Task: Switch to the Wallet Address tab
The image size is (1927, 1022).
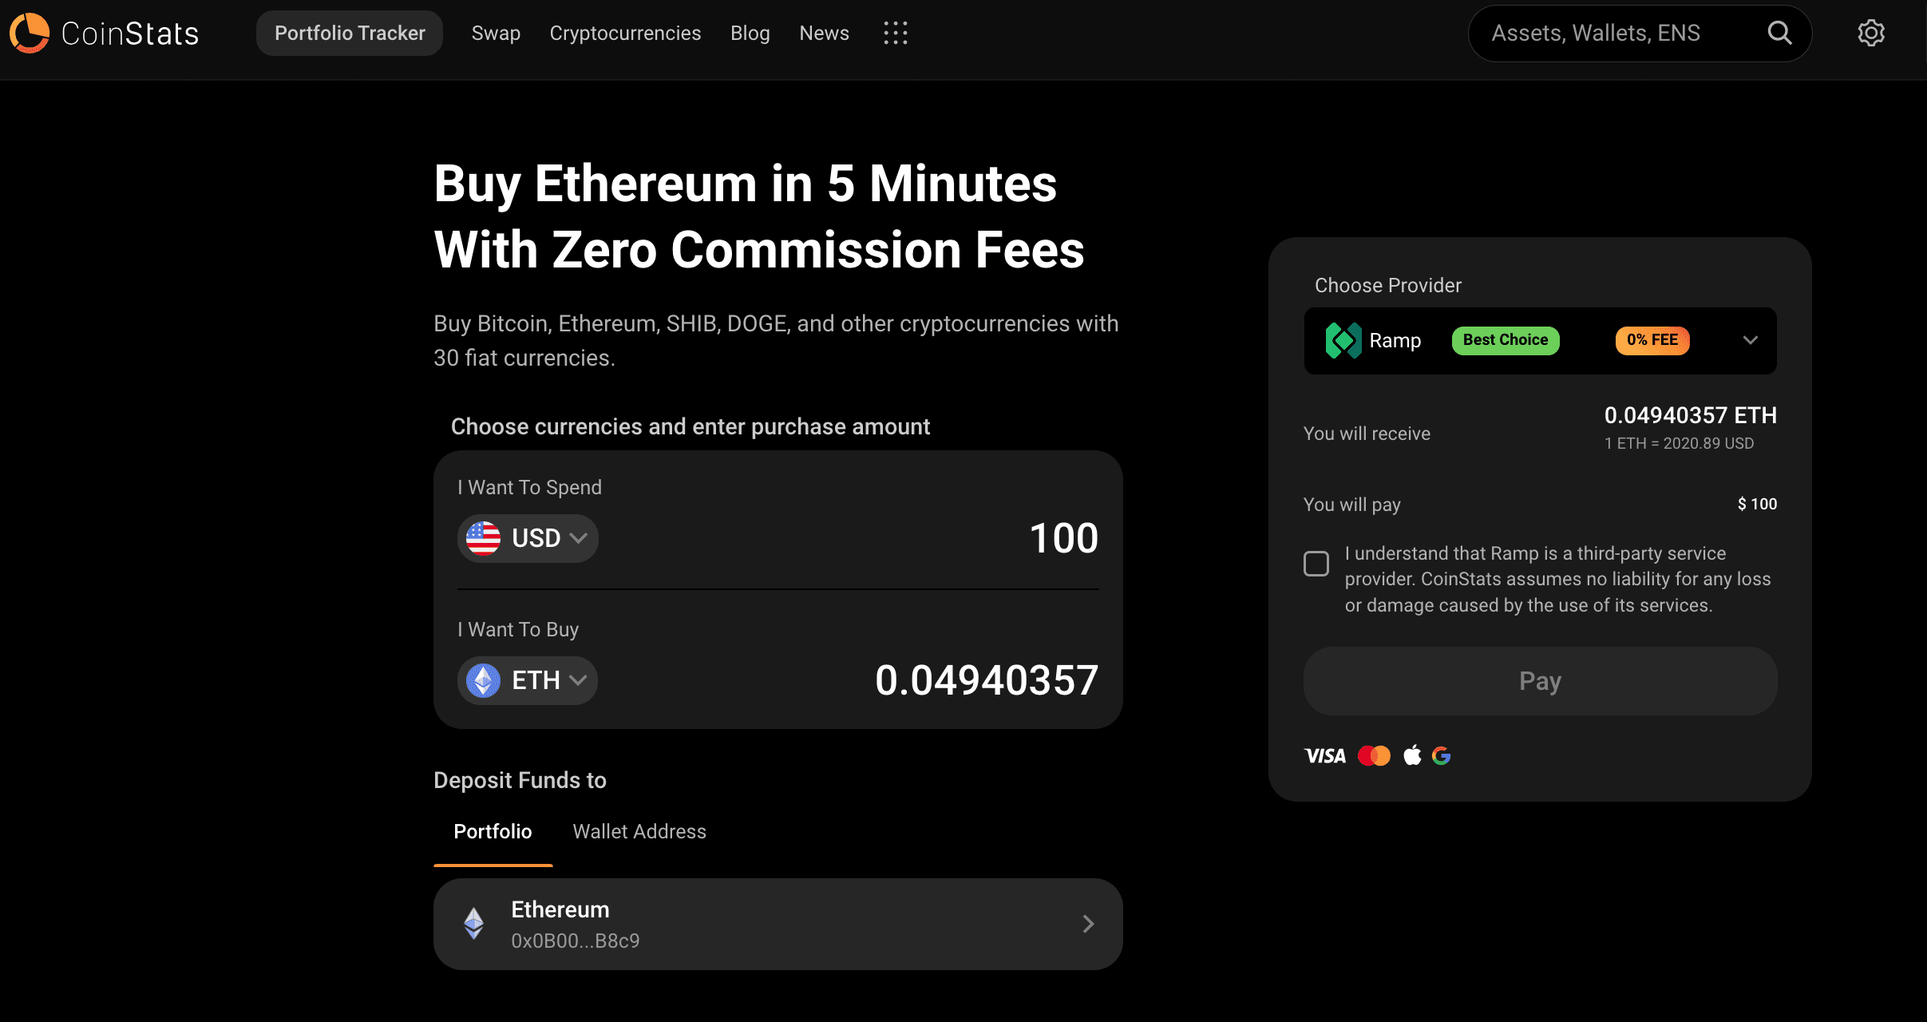Action: 639,832
